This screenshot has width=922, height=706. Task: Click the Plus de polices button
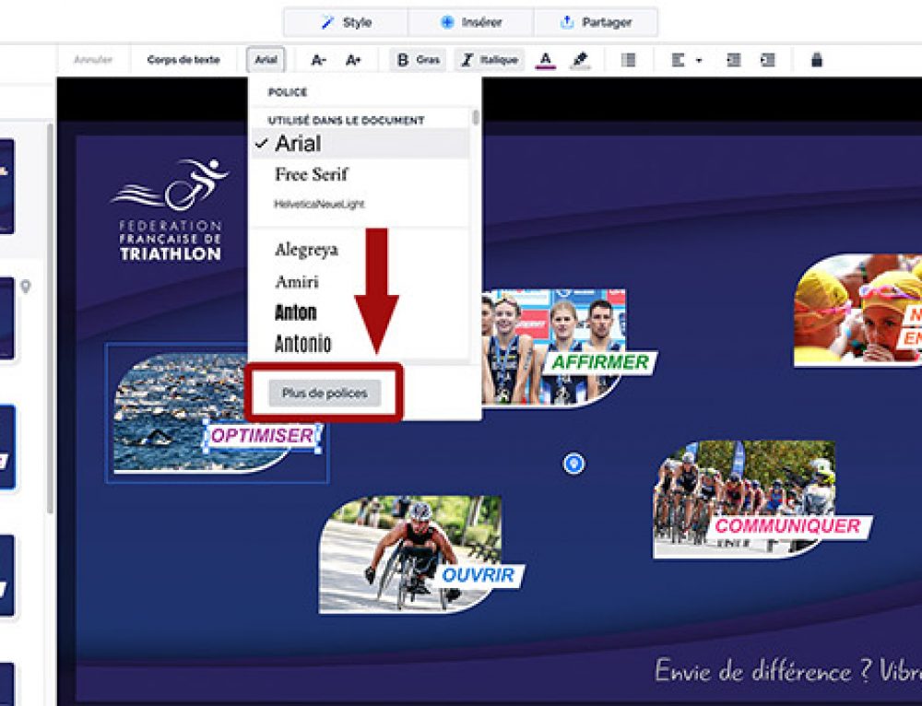[x=325, y=394]
